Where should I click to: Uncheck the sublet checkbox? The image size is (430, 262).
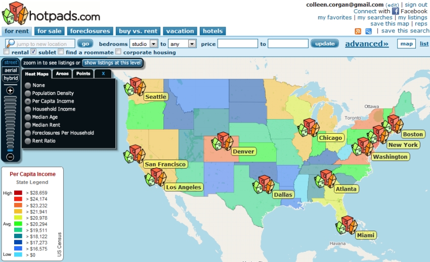(x=33, y=51)
